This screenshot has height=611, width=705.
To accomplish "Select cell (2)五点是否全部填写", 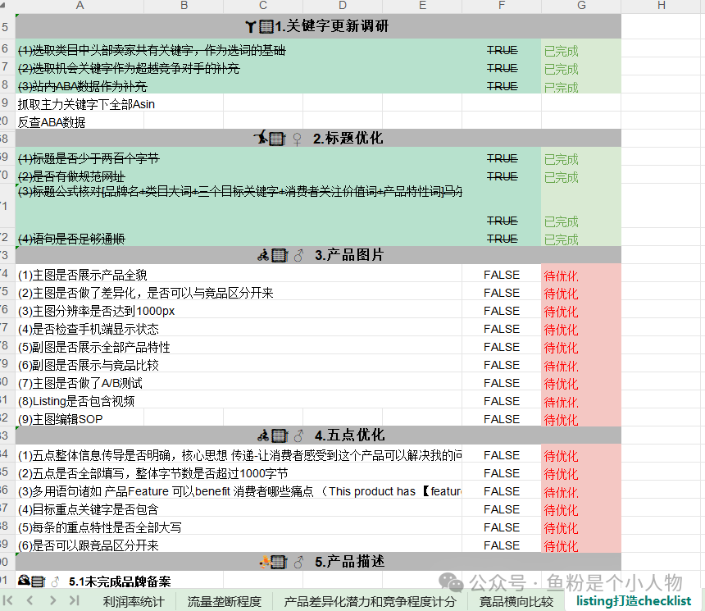I will tap(239, 473).
